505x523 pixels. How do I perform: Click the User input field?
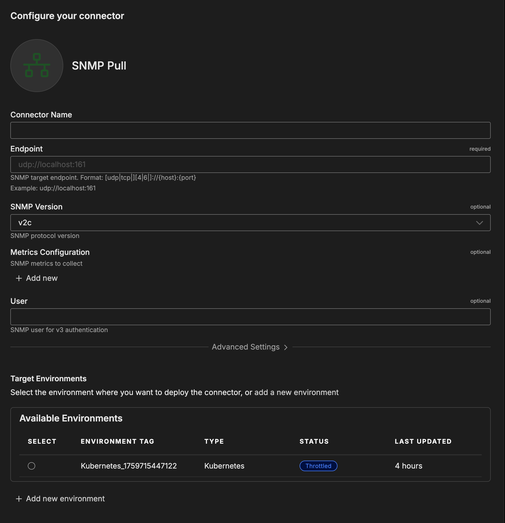coord(250,317)
